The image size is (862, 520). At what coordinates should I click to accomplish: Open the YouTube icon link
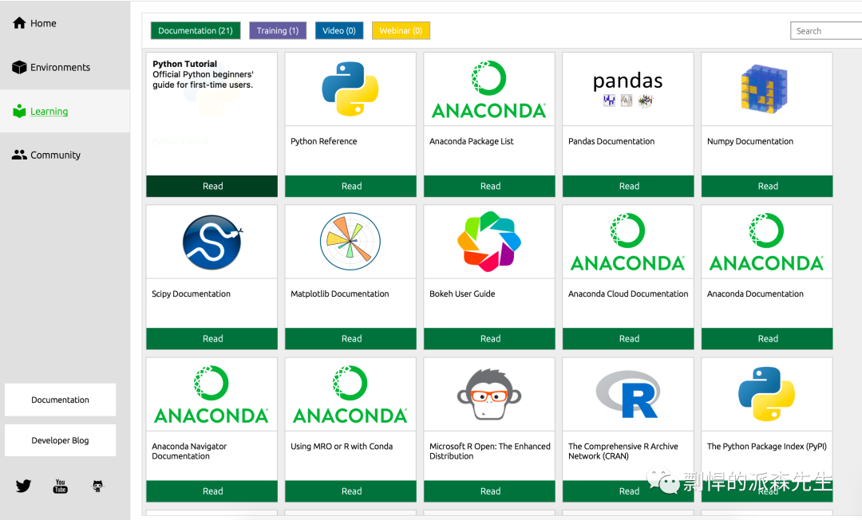pos(61,486)
